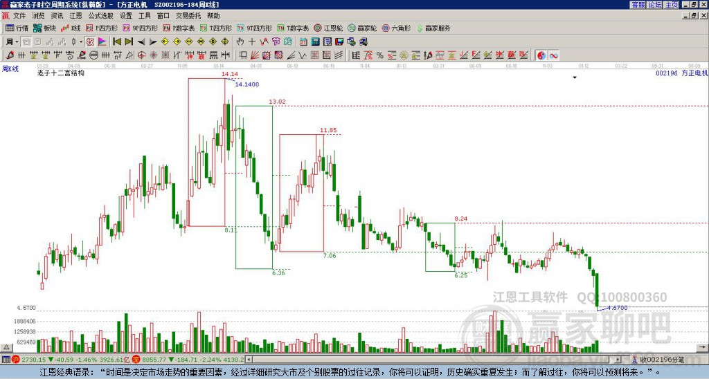Open the 赢家轮 tool

point(362,28)
